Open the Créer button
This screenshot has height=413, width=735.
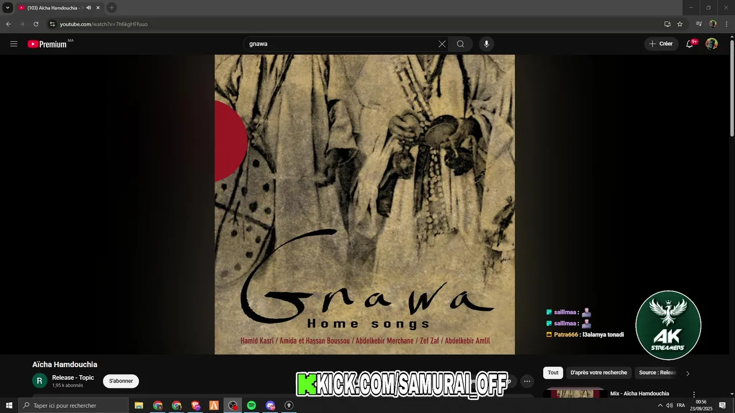(661, 44)
